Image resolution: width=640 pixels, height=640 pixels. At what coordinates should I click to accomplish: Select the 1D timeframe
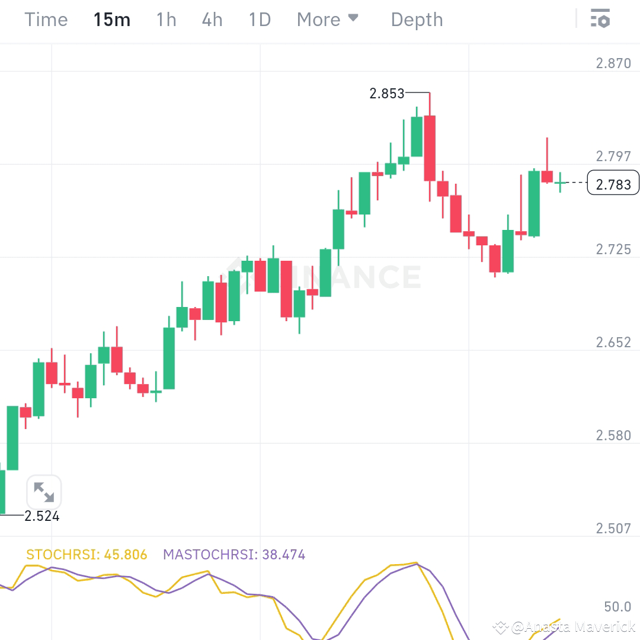[258, 19]
